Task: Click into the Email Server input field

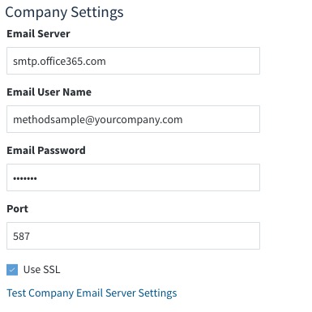Action: click(x=133, y=61)
